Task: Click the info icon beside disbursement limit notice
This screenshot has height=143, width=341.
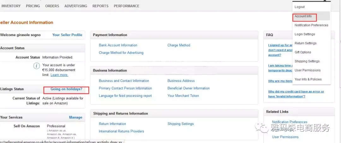Action: [x=37, y=65]
